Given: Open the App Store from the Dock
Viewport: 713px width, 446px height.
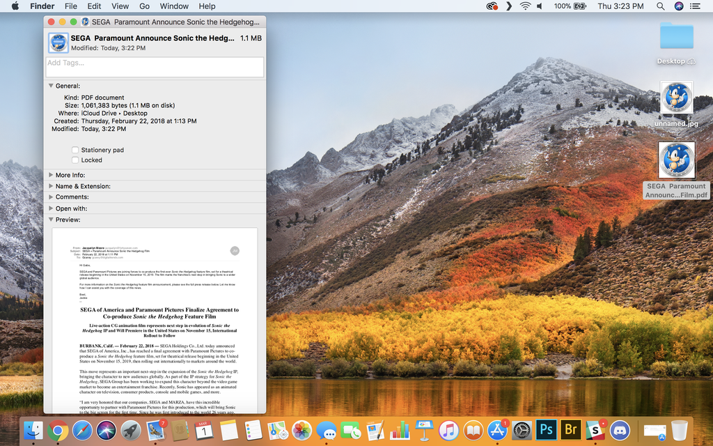Looking at the screenshot, I should pyautogui.click(x=497, y=431).
